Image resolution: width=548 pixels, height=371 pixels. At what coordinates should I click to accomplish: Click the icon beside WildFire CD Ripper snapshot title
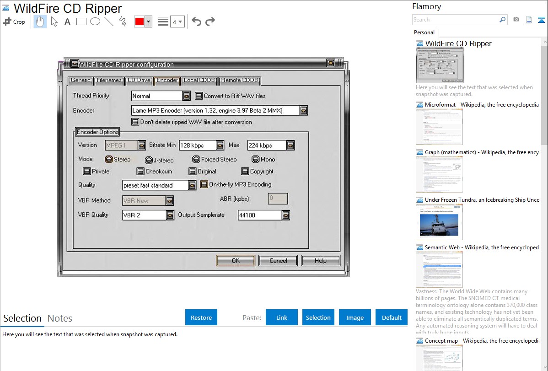[419, 44]
